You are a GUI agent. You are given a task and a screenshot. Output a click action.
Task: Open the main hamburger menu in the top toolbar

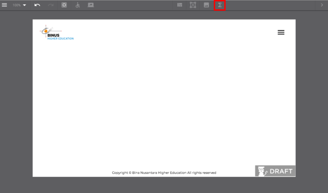click(x=5, y=5)
